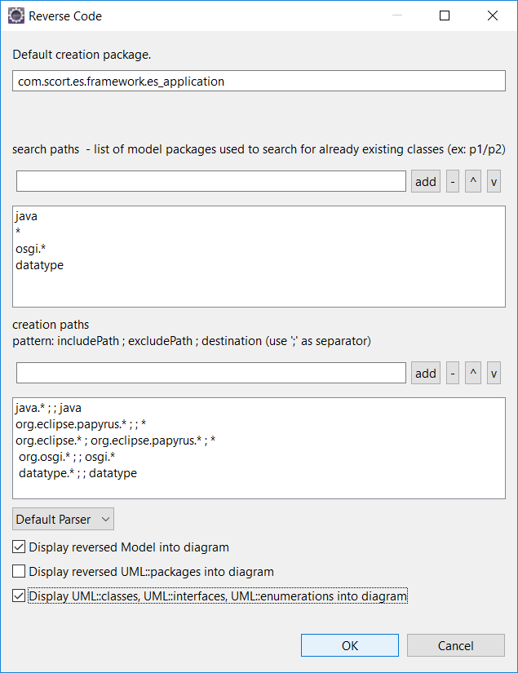Remove creation path using the - button

(453, 374)
